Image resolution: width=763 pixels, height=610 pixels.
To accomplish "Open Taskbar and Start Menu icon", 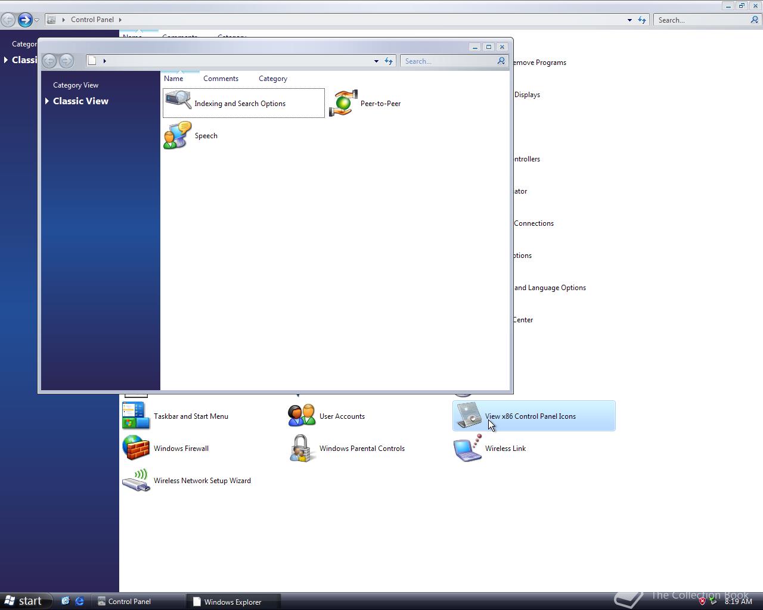I will [136, 416].
